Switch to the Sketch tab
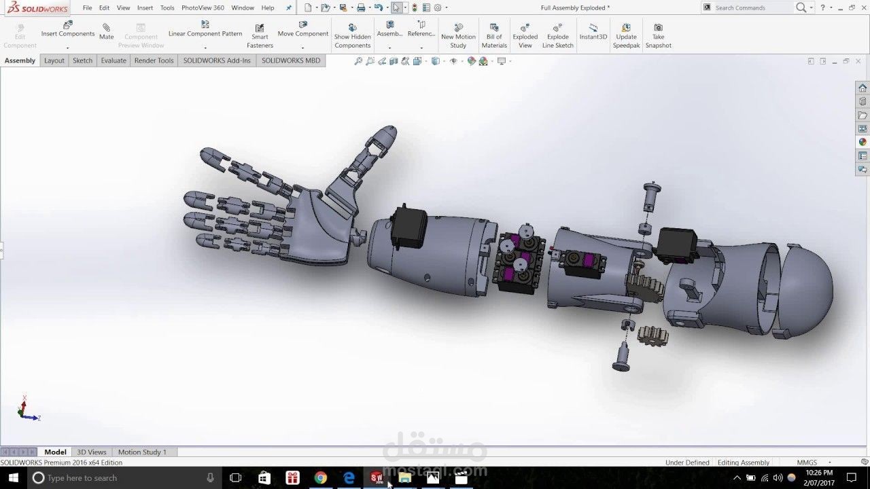Image resolution: width=870 pixels, height=489 pixels. [82, 60]
